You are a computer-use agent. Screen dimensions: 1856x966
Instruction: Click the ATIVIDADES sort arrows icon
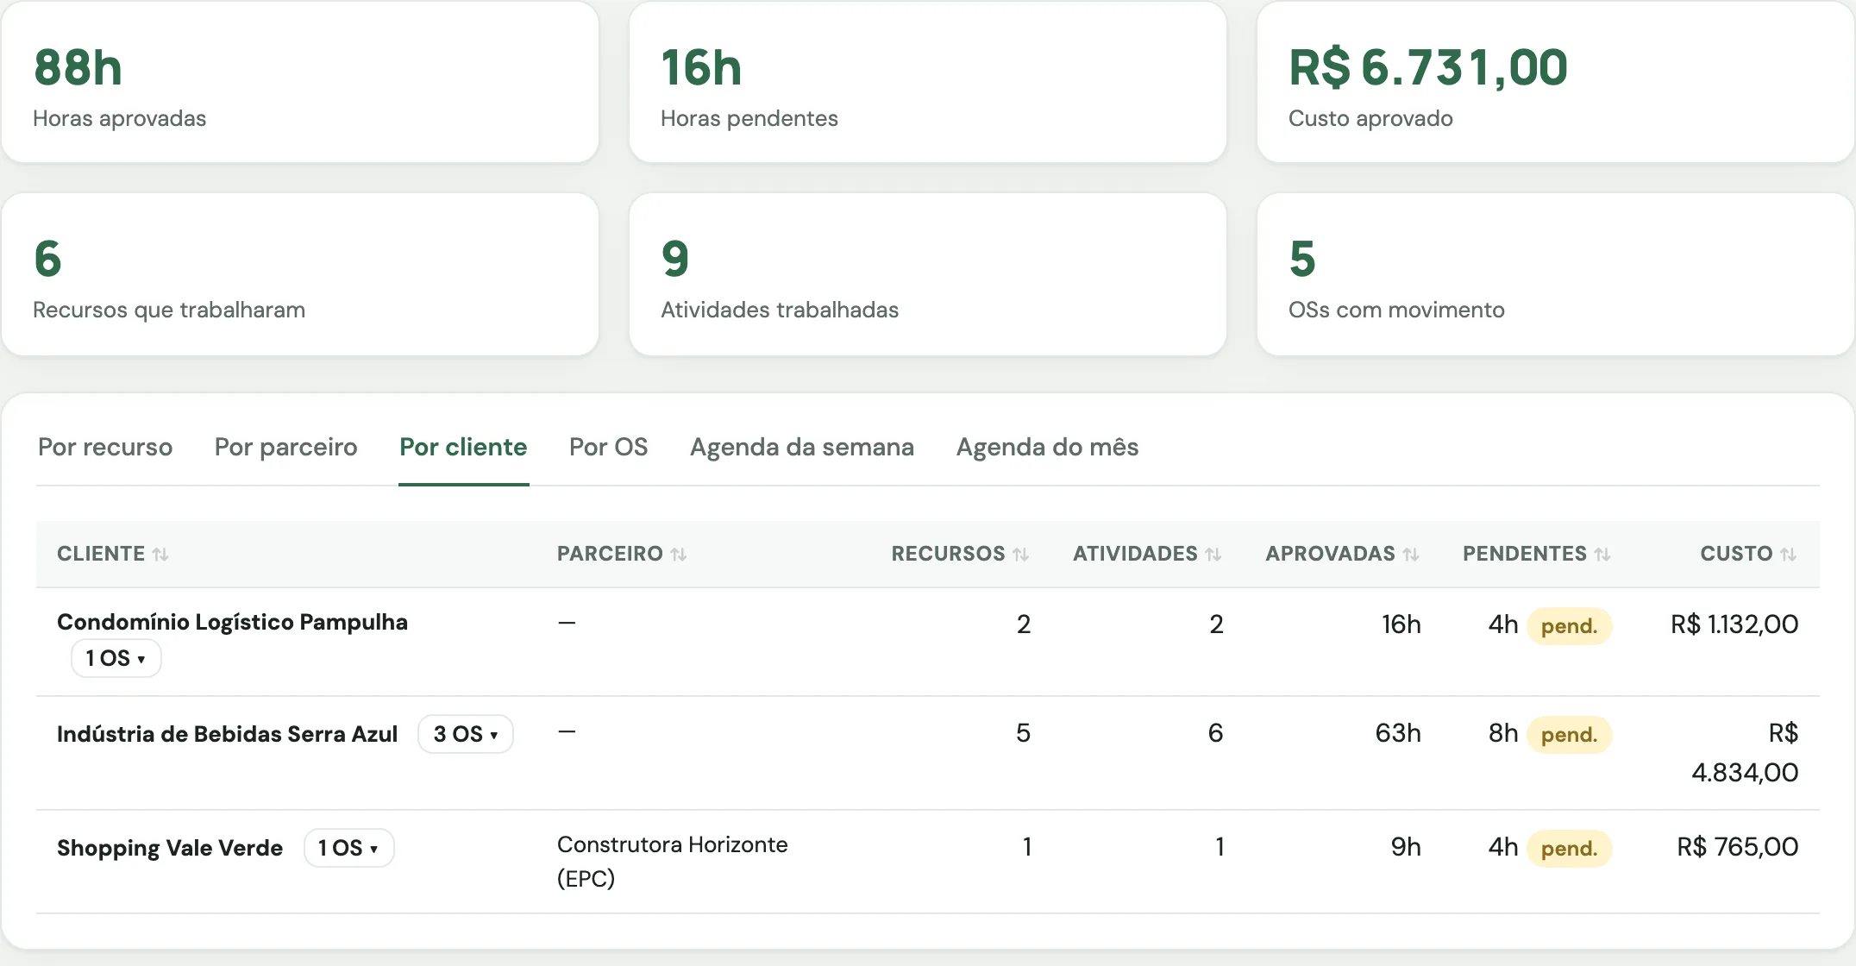click(x=1213, y=555)
